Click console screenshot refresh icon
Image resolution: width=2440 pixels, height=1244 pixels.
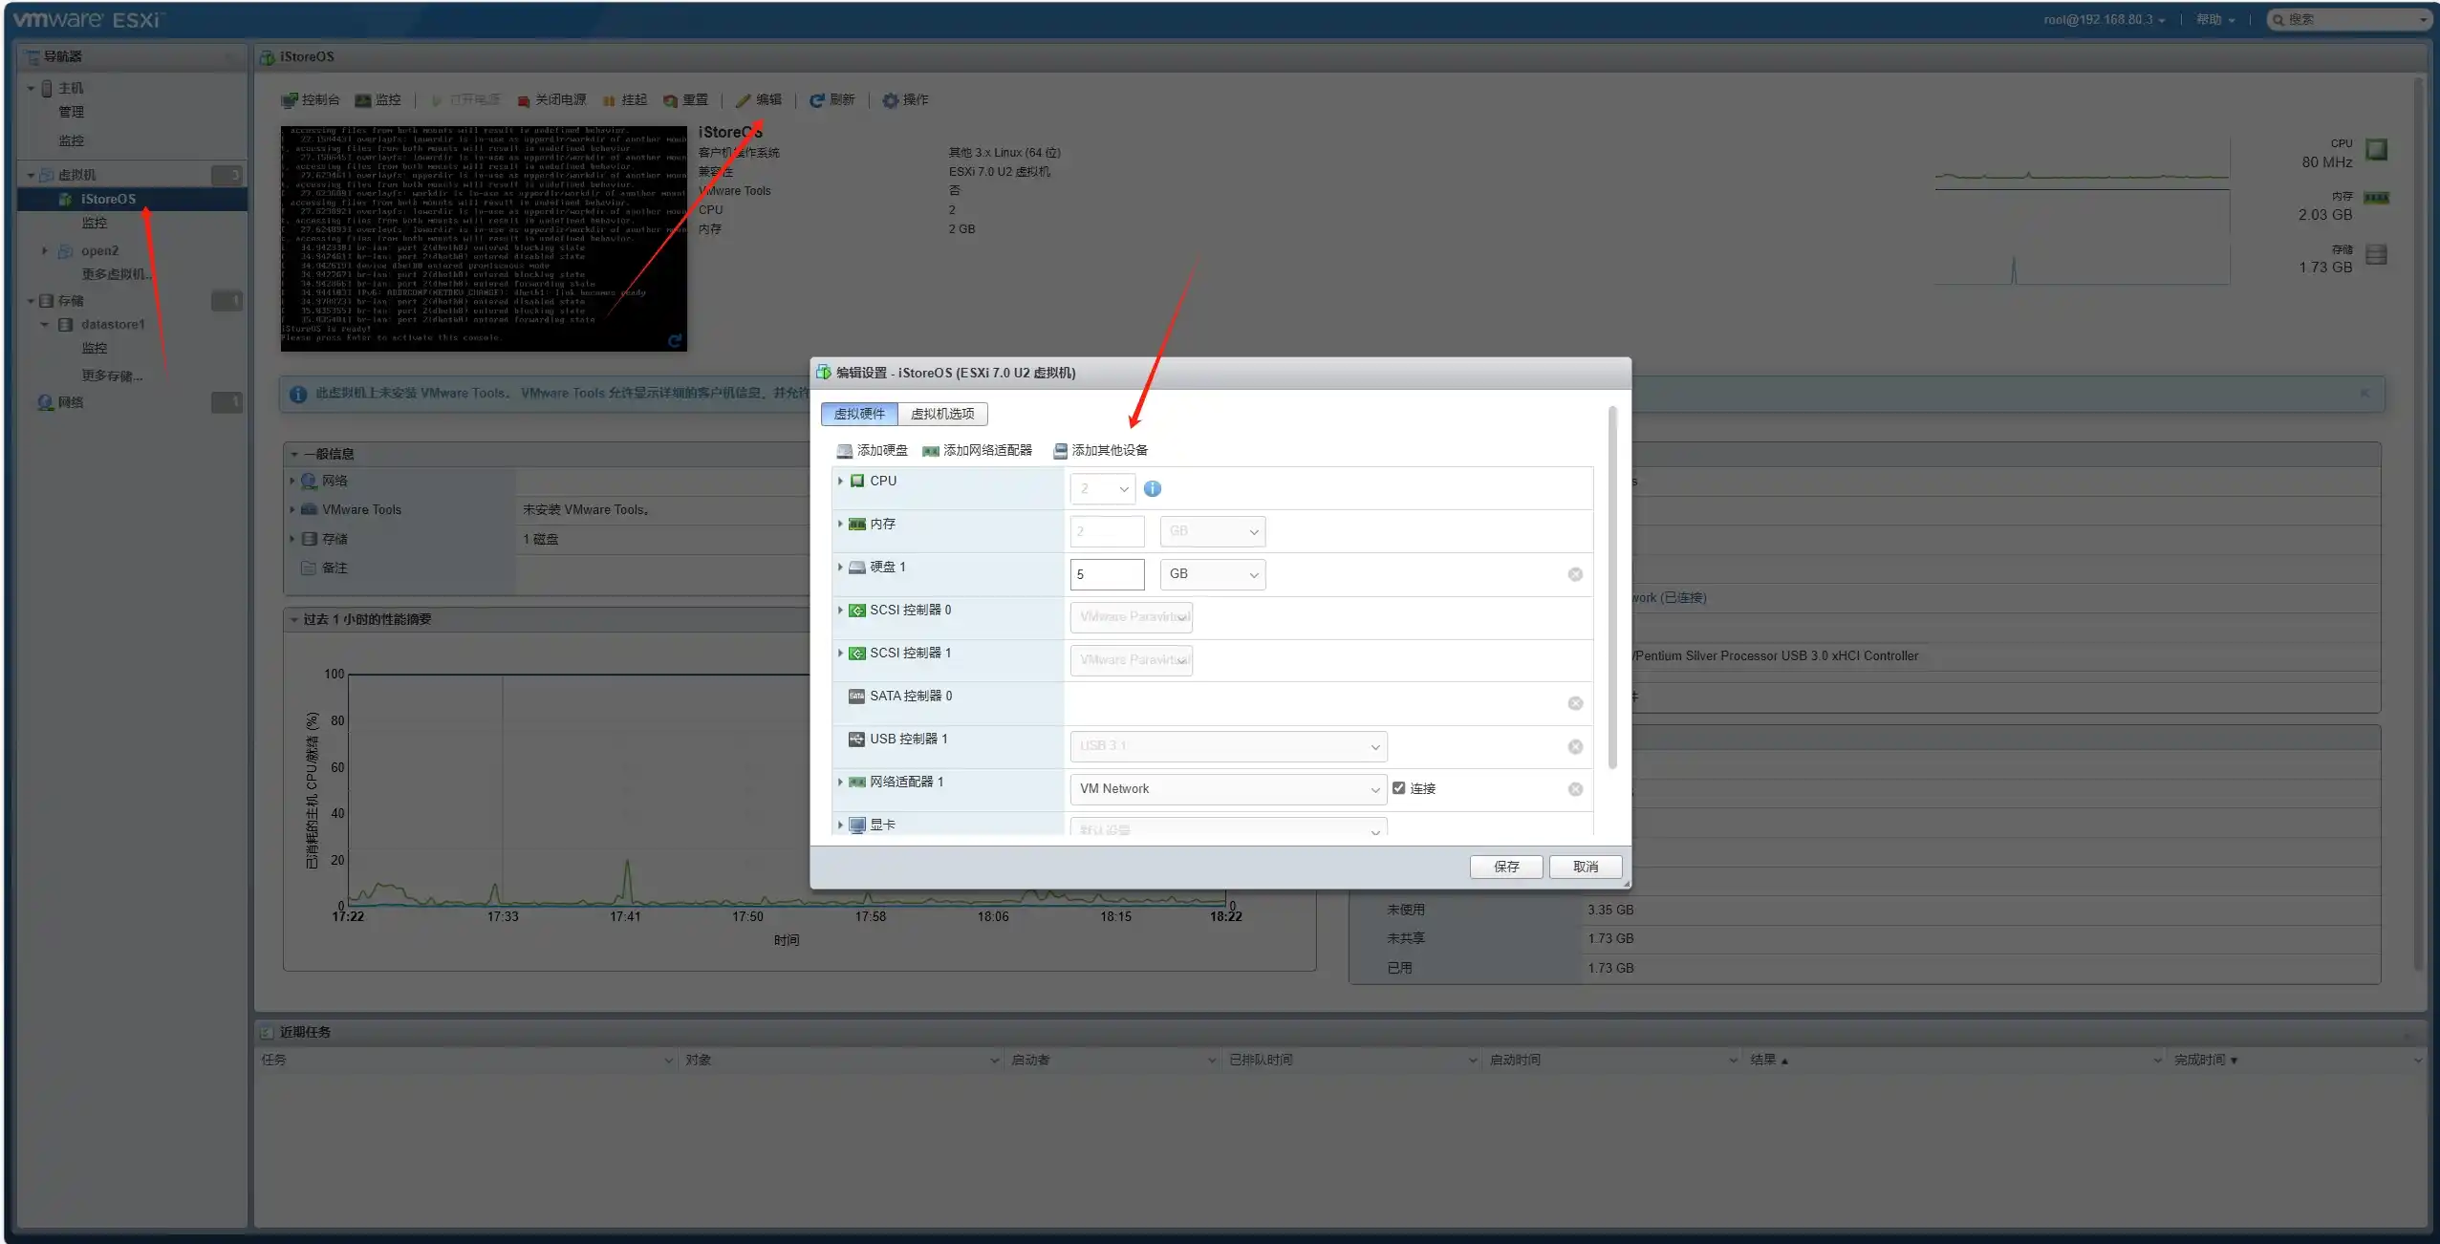pyautogui.click(x=675, y=340)
